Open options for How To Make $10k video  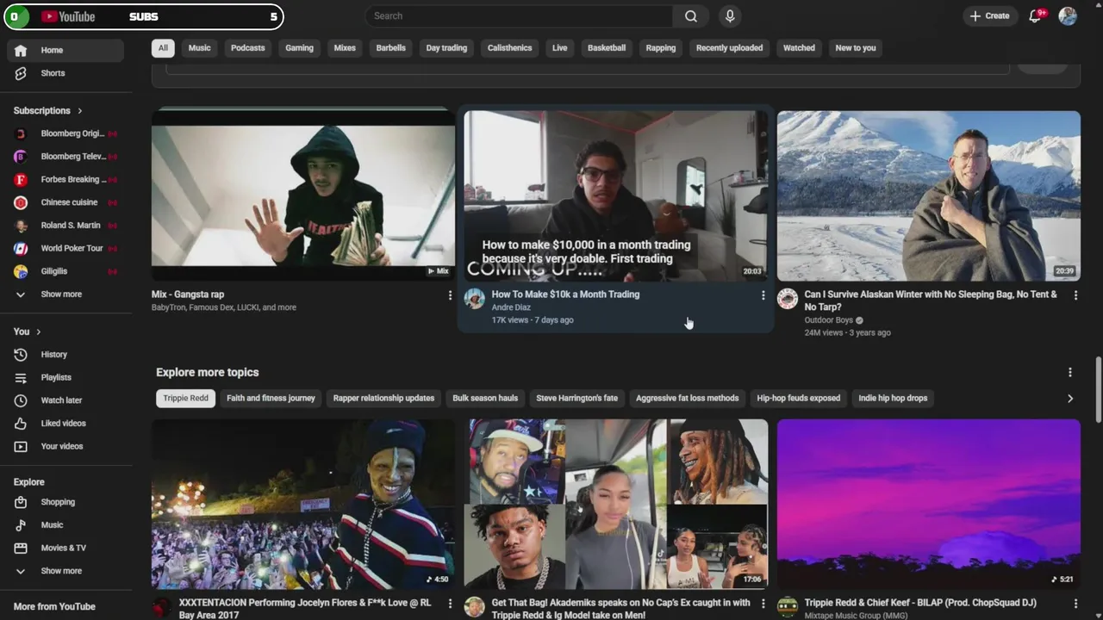pyautogui.click(x=763, y=295)
